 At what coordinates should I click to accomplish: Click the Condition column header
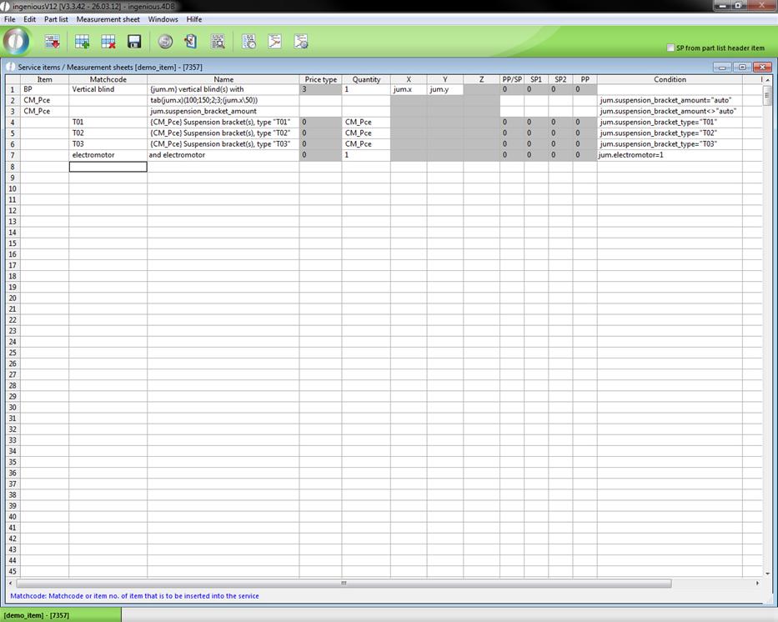(x=669, y=79)
